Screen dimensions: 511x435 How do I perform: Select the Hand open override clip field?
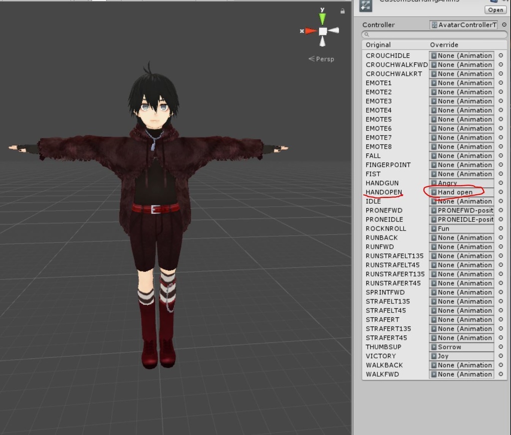(x=462, y=192)
